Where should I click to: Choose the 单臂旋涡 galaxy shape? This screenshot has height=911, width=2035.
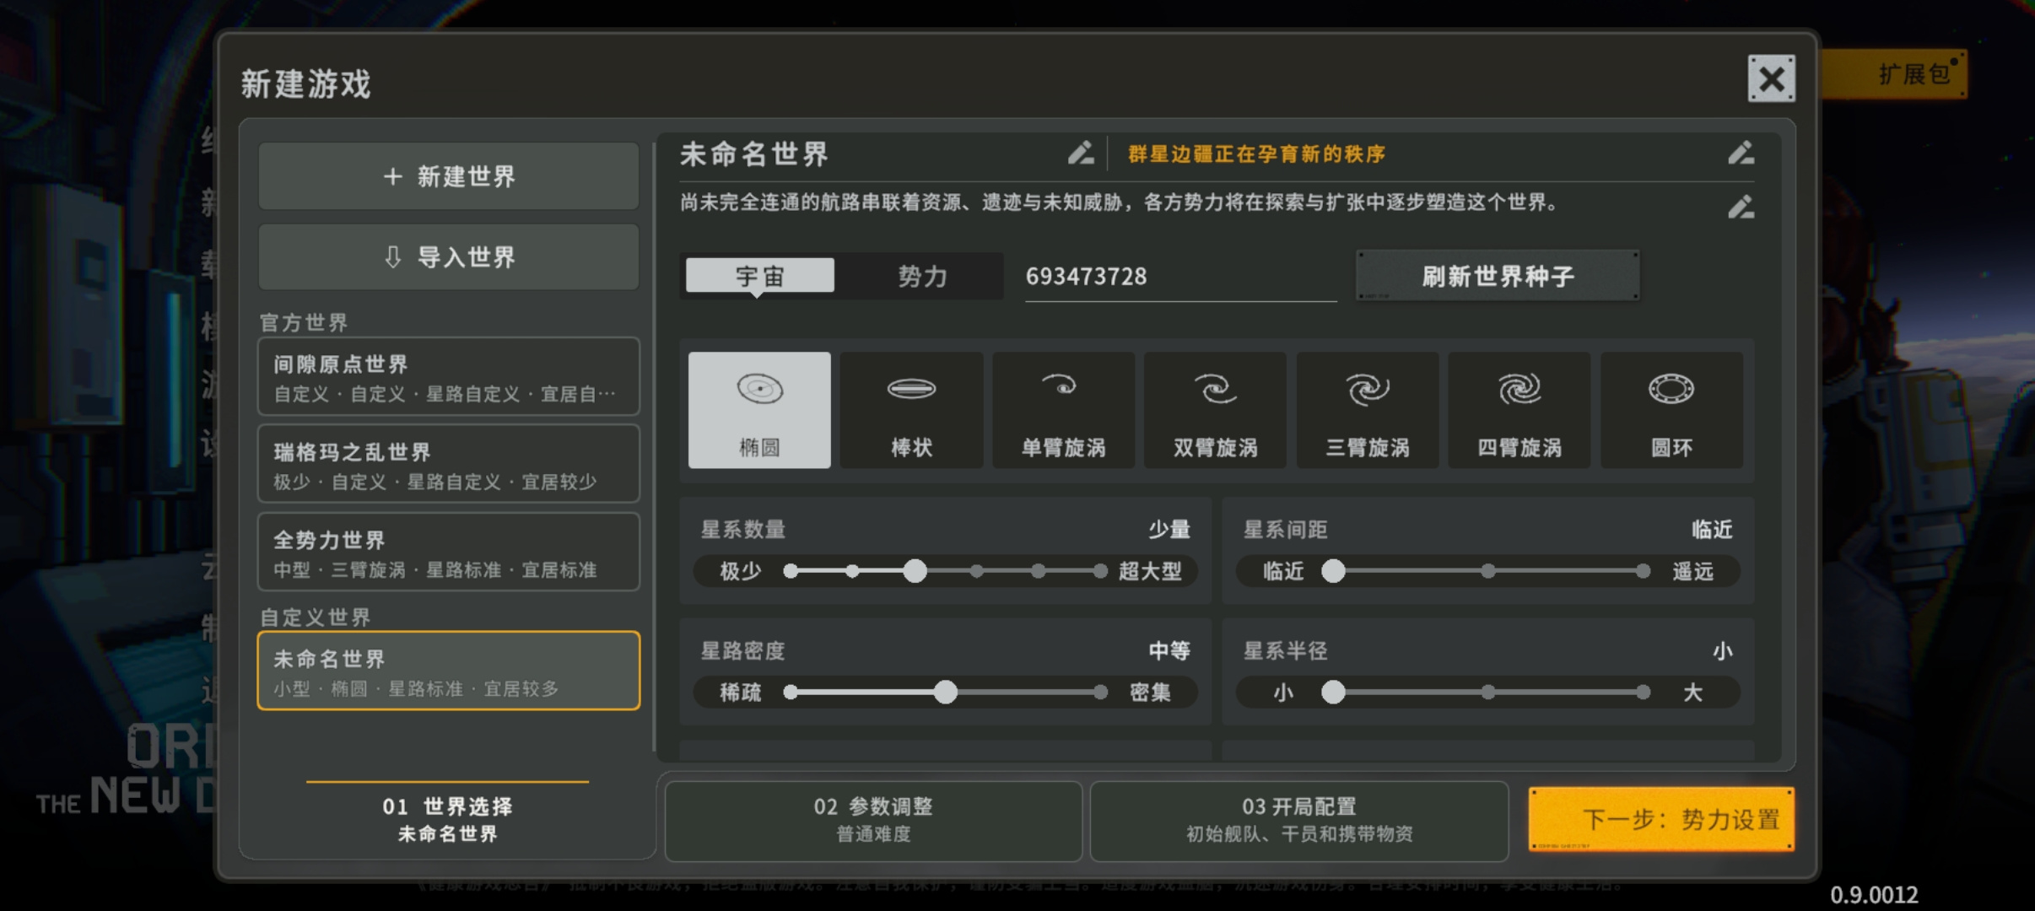pyautogui.click(x=1063, y=410)
